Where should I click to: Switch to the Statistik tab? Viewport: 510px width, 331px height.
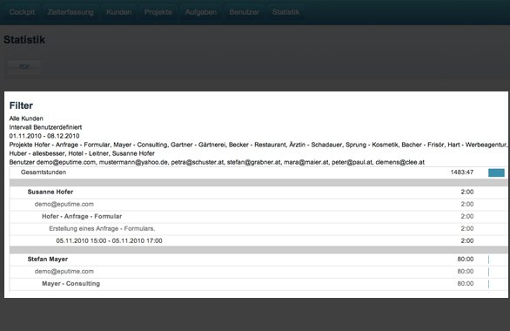[285, 12]
